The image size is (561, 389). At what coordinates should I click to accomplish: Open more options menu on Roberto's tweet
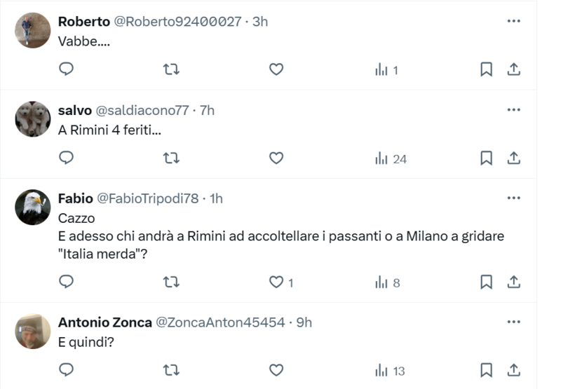513,22
